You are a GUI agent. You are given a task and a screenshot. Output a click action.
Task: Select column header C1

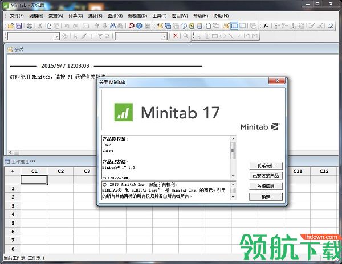click(x=34, y=171)
